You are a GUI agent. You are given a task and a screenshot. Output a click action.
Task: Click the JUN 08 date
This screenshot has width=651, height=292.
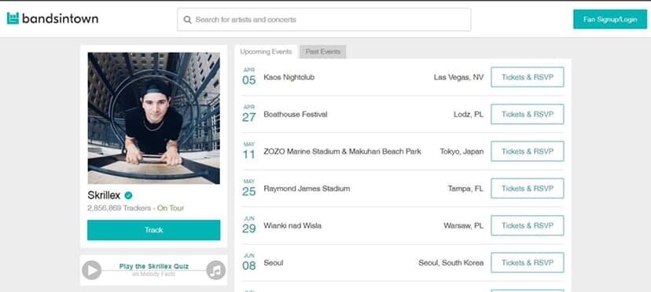(248, 262)
